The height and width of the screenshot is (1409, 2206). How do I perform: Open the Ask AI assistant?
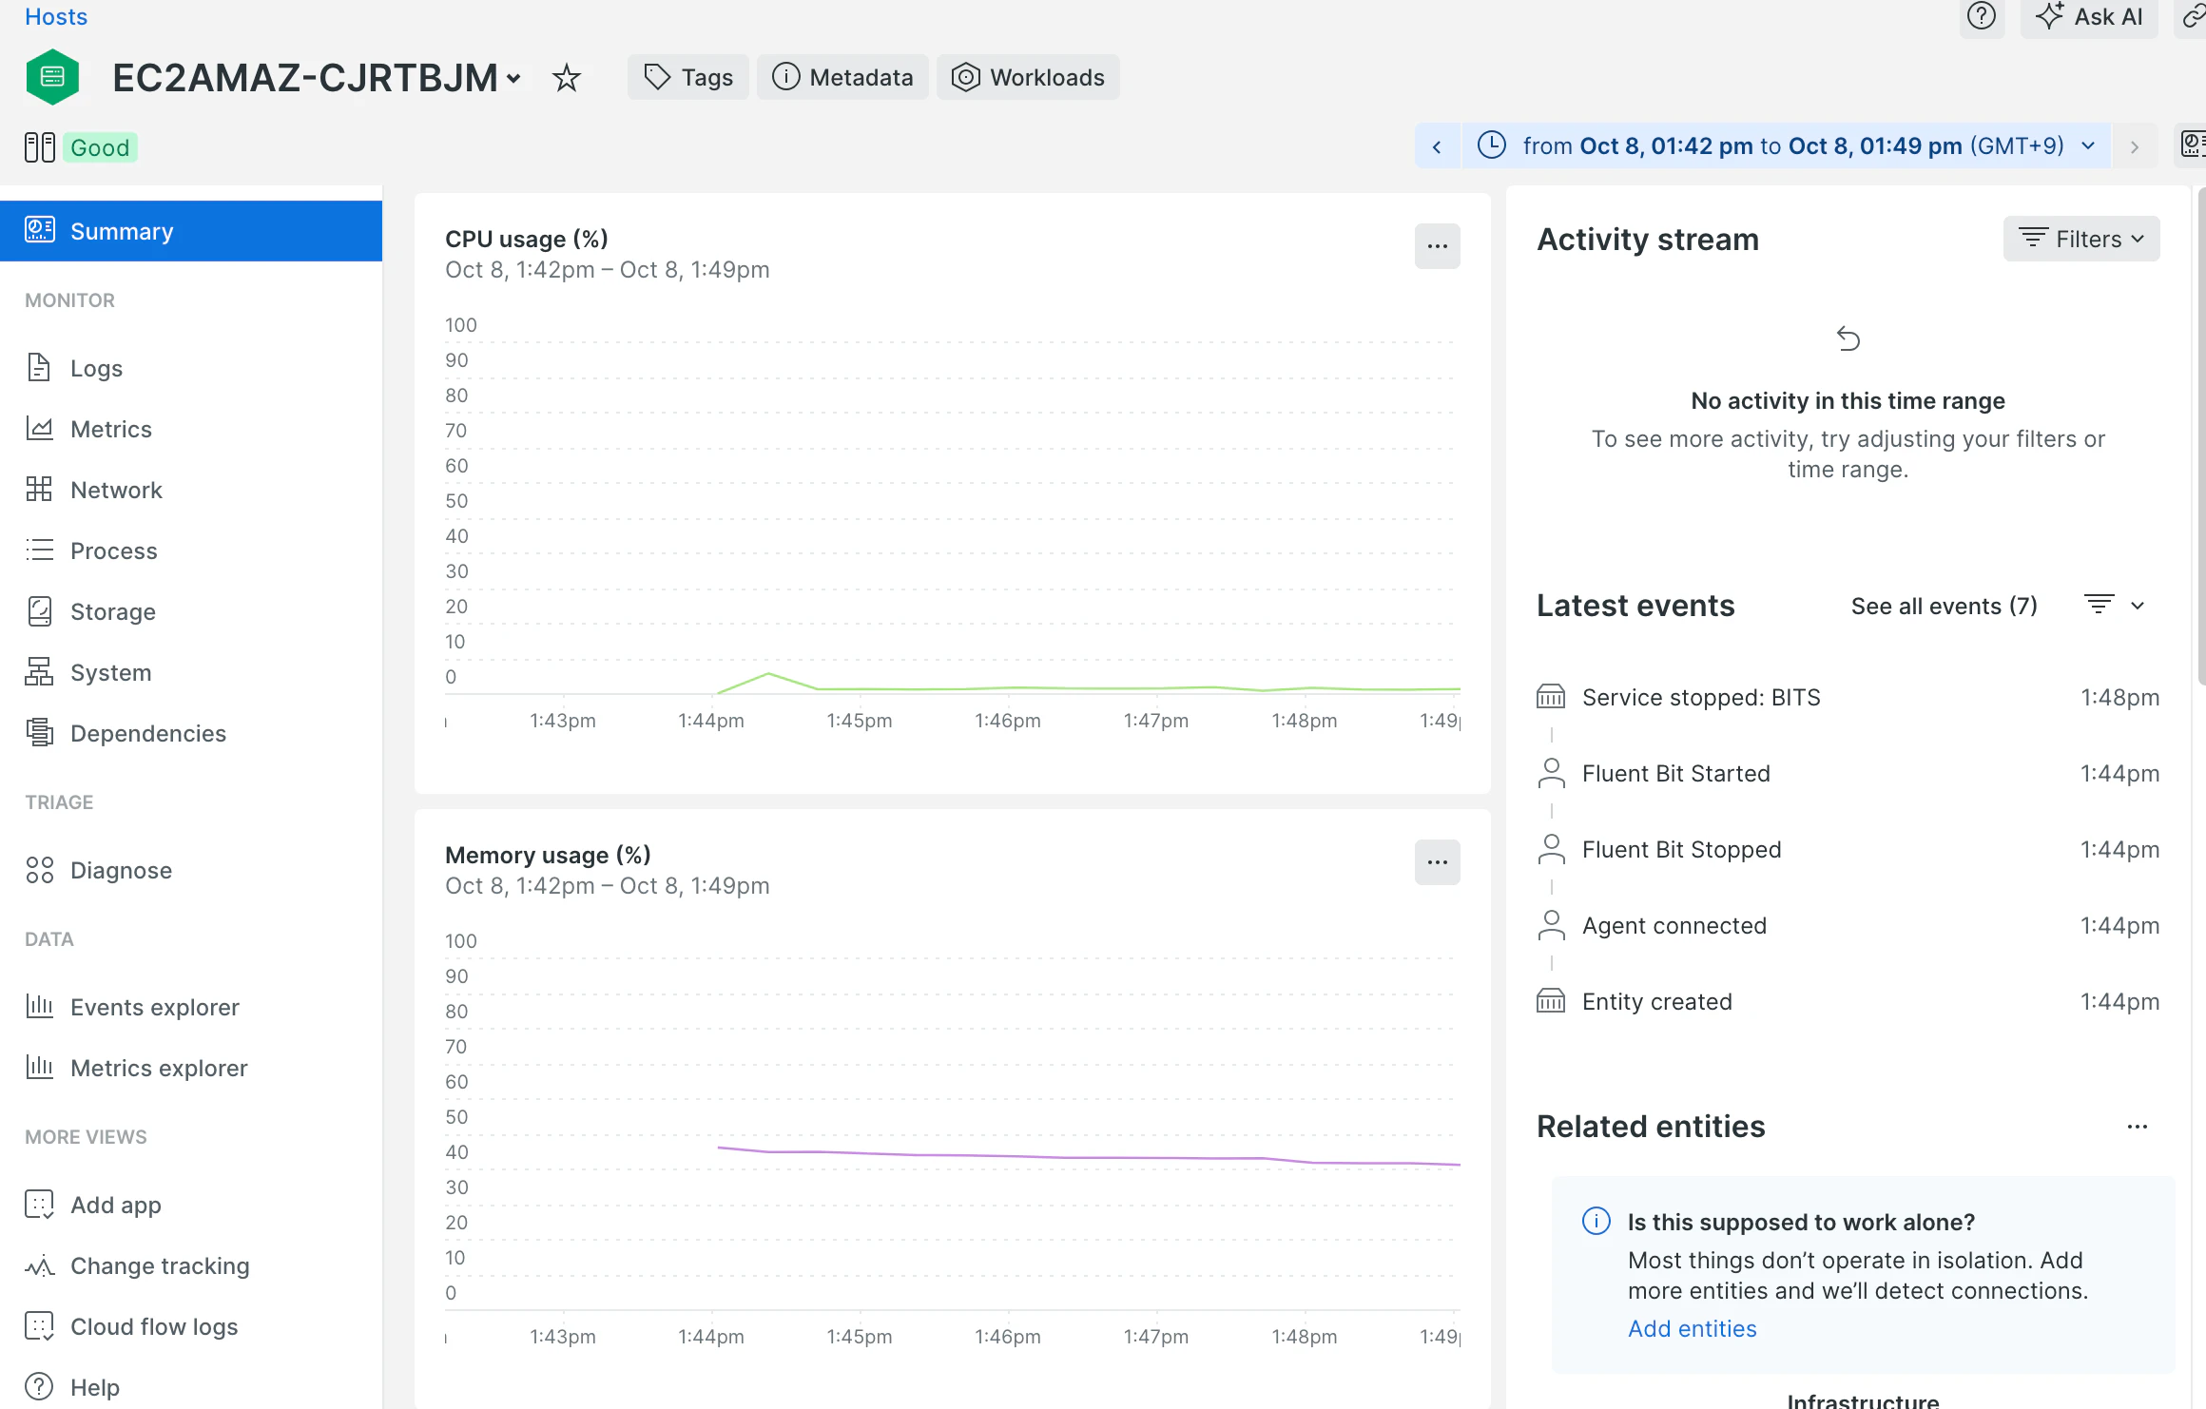pyautogui.click(x=2089, y=16)
